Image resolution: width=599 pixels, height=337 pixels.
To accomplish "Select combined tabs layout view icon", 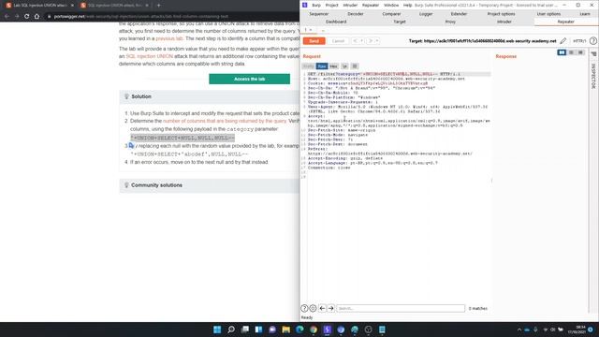I will [580, 52].
